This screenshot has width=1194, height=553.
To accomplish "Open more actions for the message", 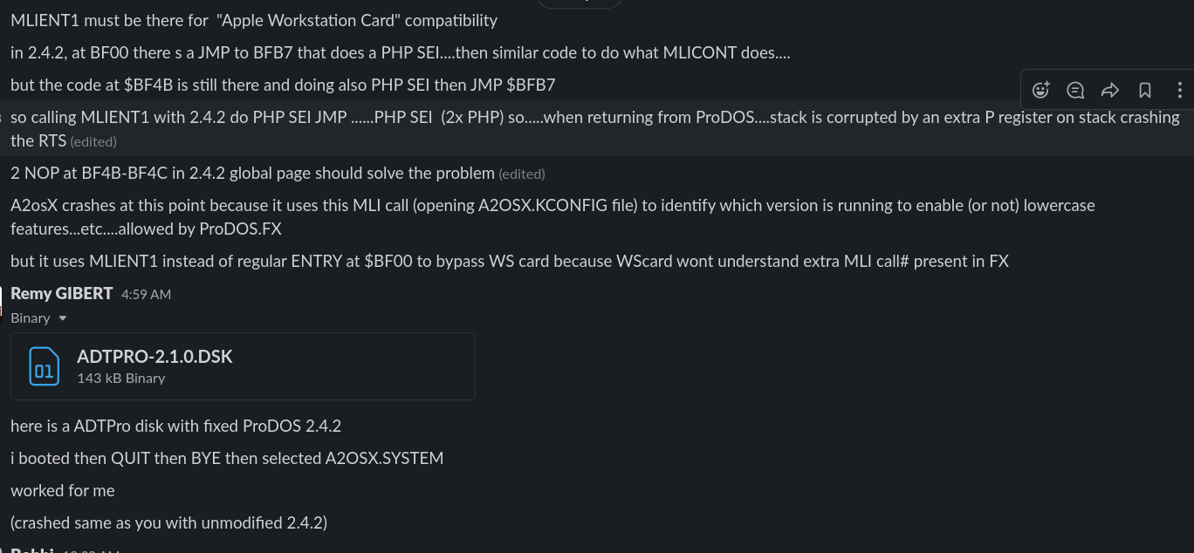I will (x=1179, y=89).
